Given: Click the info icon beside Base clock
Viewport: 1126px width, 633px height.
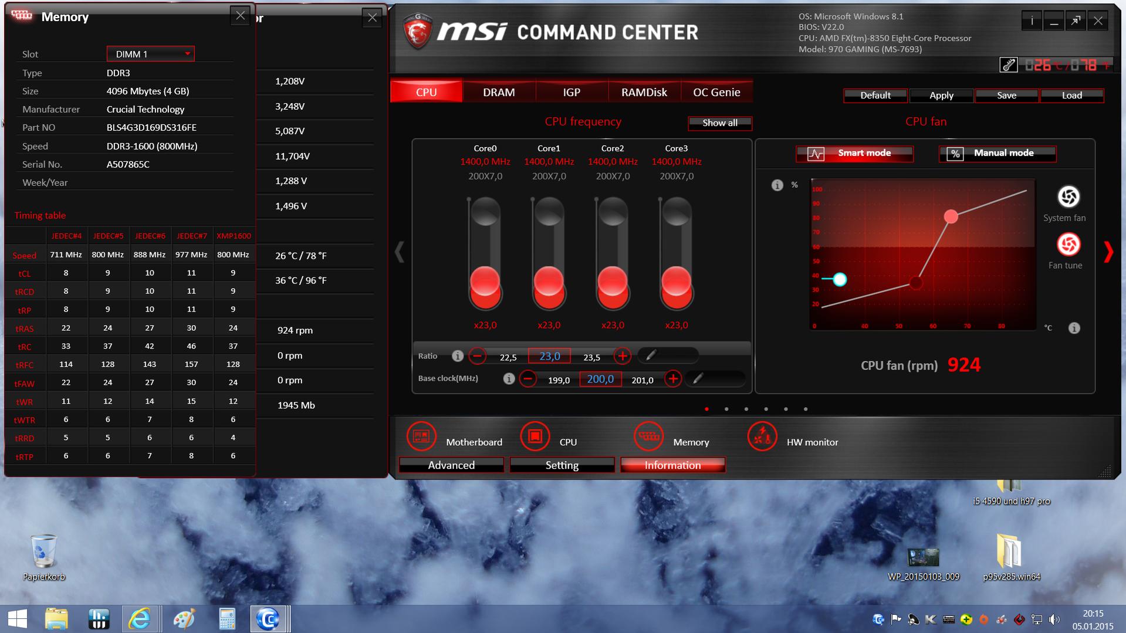Looking at the screenshot, I should pos(509,378).
